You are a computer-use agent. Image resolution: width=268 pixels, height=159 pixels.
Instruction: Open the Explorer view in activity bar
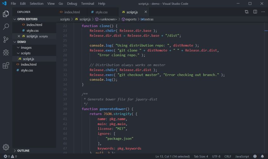[6, 14]
